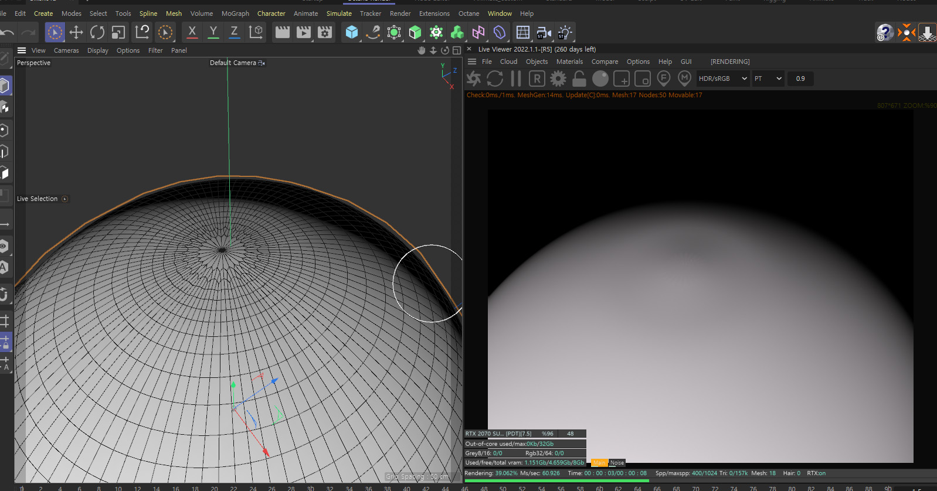
Task: Open Live Viewer hamburger menu
Action: pyautogui.click(x=471, y=62)
